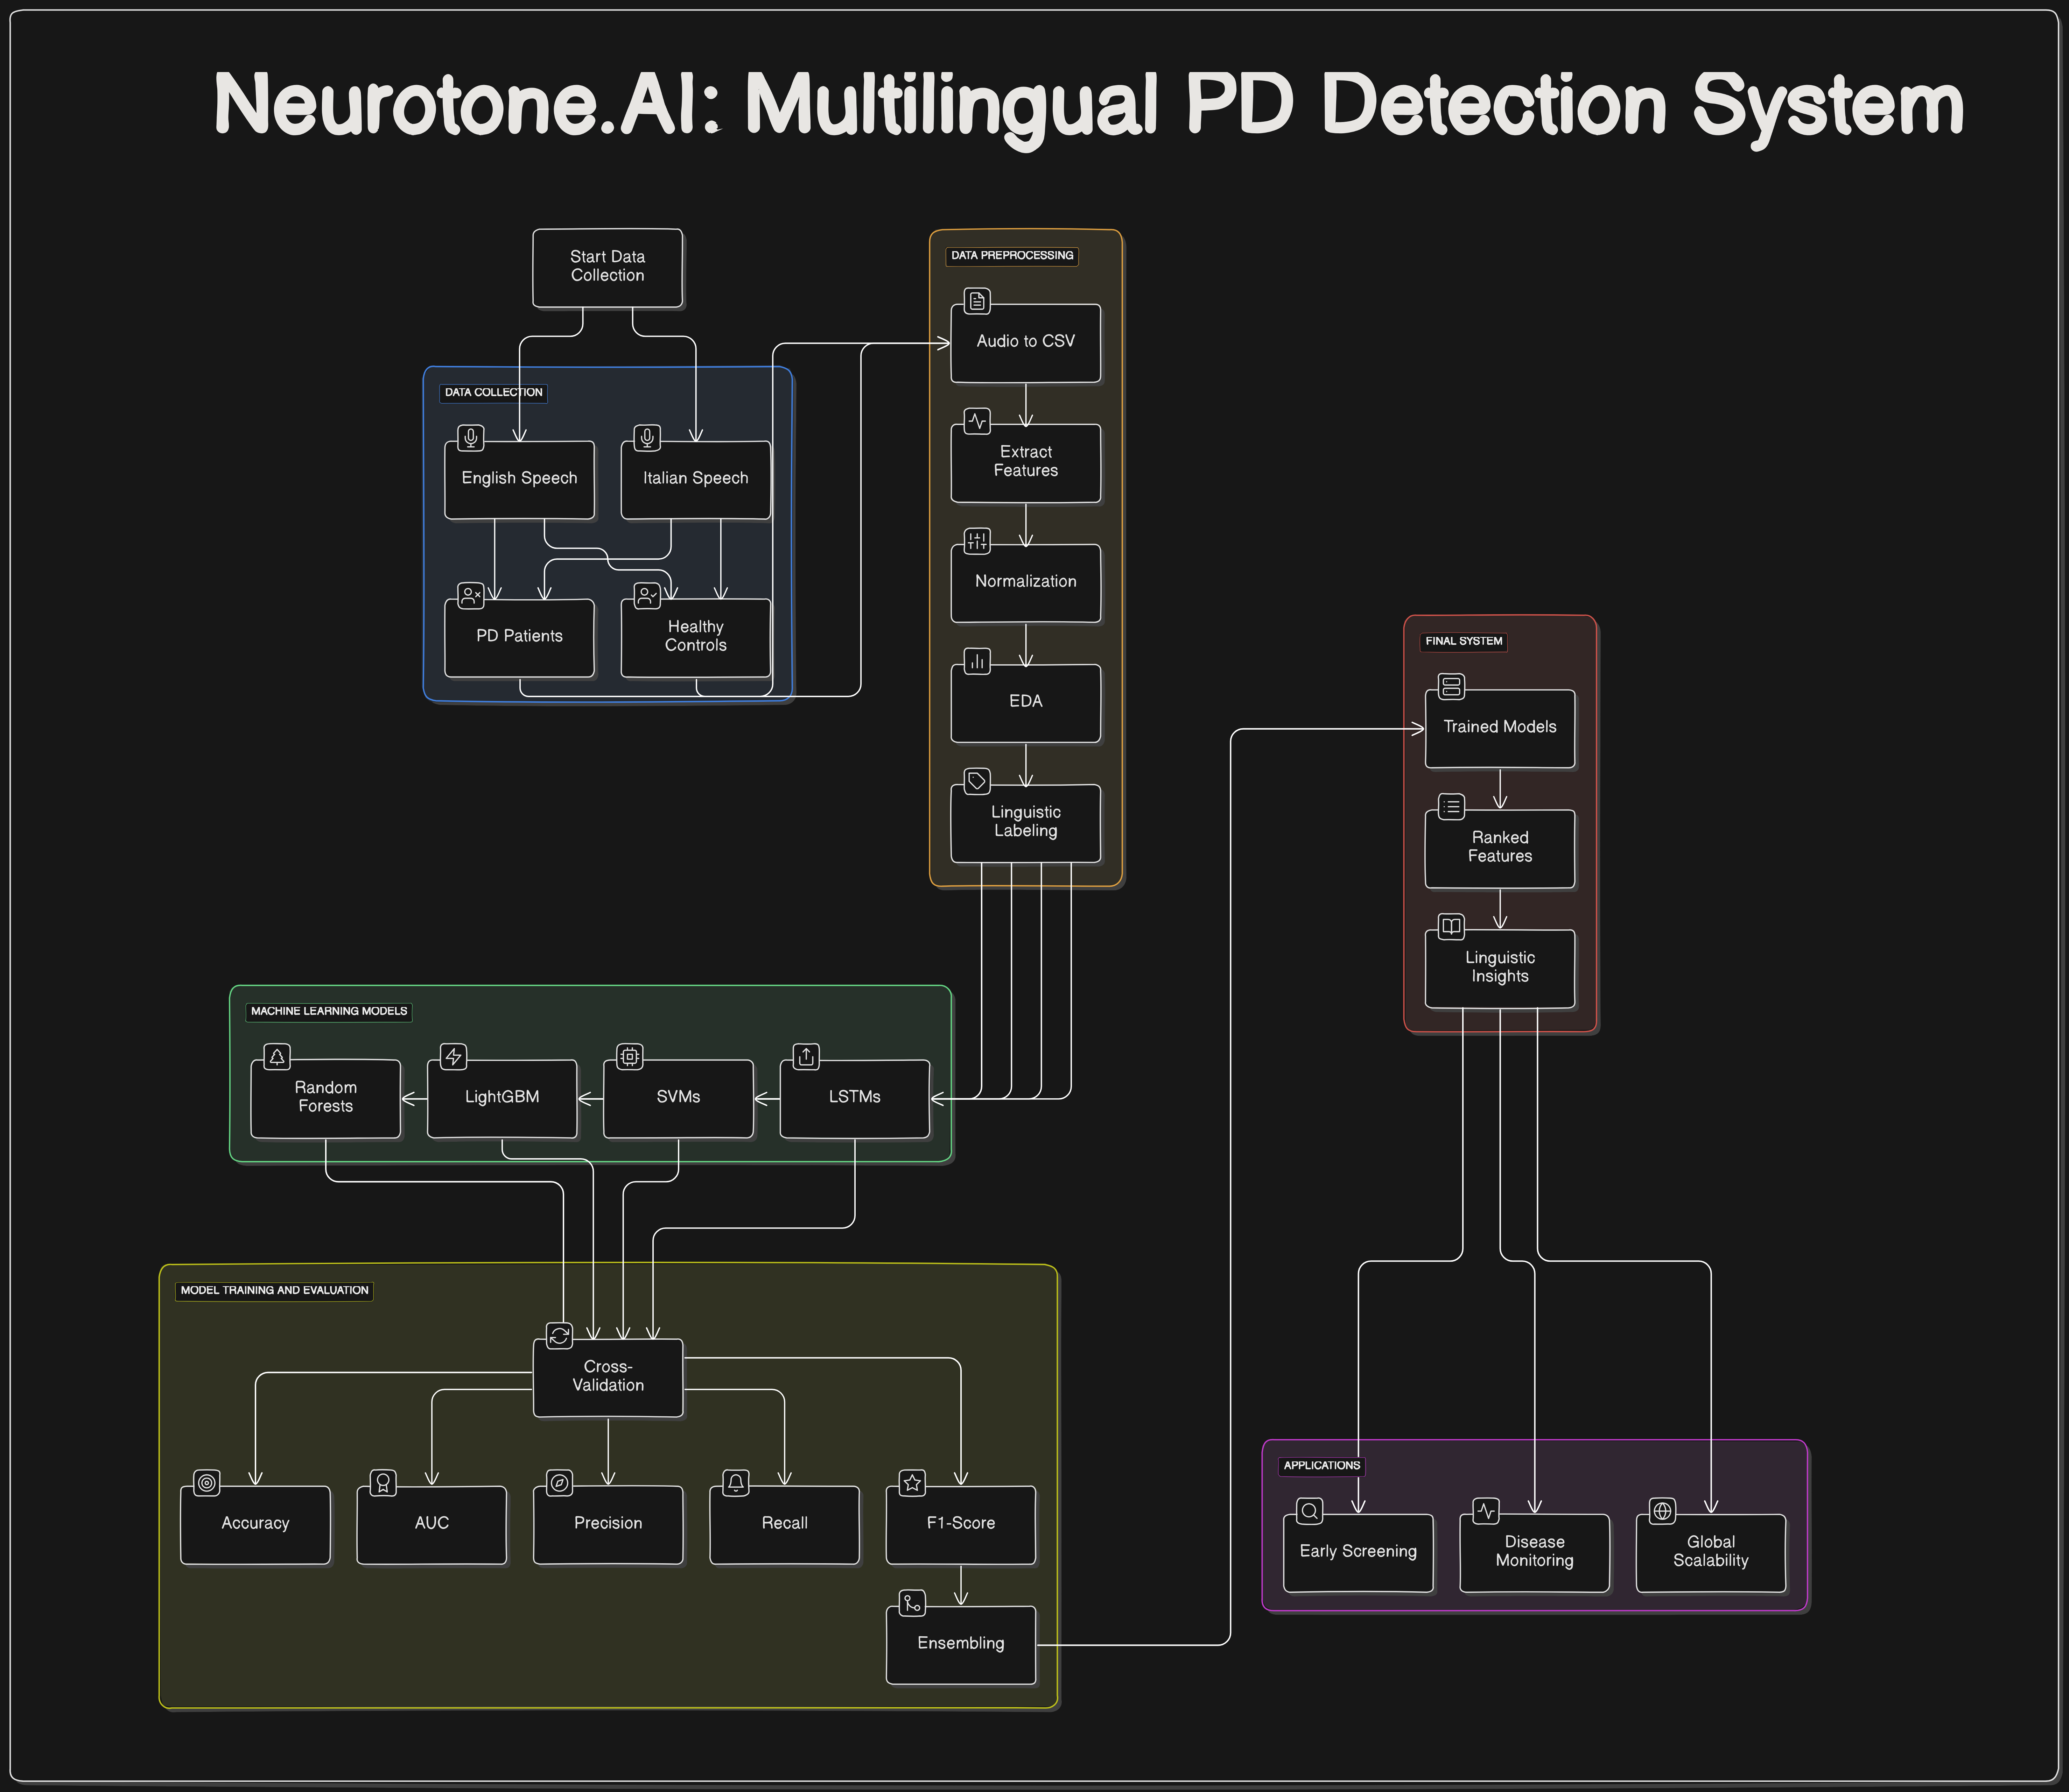This screenshot has height=1792, width=2069.
Task: Click the user-check icon on Healthy Controls
Action: tap(647, 596)
